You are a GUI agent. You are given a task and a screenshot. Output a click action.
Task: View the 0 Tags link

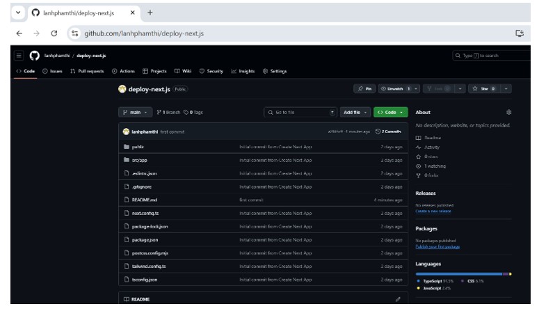click(x=193, y=112)
